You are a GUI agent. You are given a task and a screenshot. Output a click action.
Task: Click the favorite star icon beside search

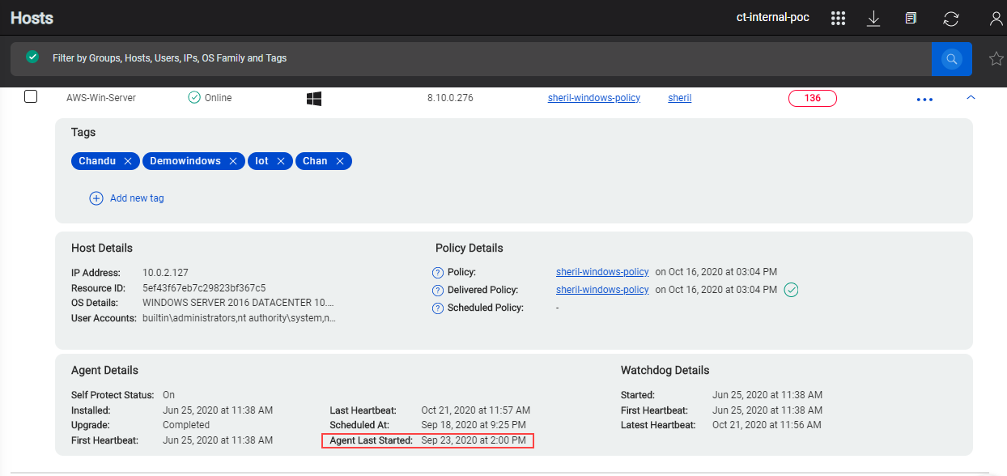click(996, 58)
